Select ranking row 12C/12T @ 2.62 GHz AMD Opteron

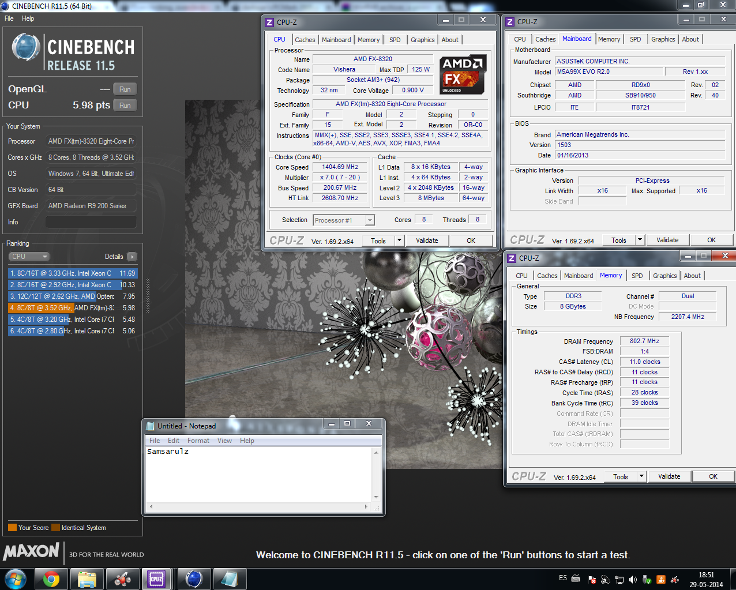click(73, 296)
